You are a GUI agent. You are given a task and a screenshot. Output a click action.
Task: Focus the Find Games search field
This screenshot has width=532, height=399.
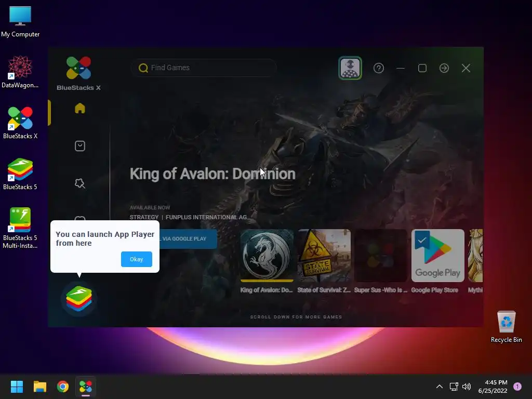tap(204, 68)
